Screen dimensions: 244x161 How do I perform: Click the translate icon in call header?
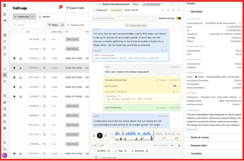pyautogui.click(x=179, y=10)
